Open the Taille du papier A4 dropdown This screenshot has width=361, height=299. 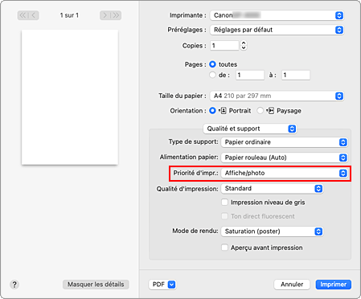coord(277,96)
